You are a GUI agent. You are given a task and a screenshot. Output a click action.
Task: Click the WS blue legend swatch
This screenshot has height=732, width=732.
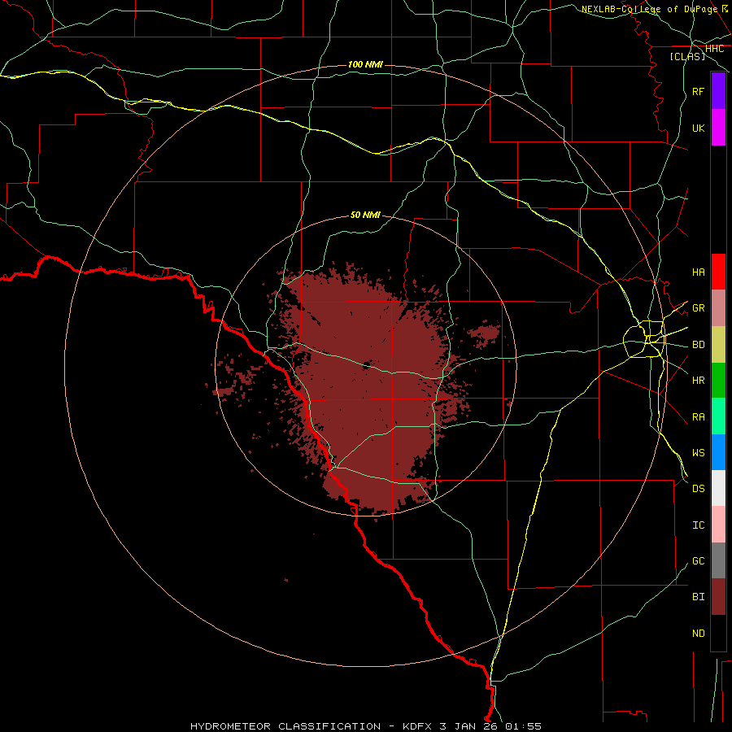click(x=718, y=452)
